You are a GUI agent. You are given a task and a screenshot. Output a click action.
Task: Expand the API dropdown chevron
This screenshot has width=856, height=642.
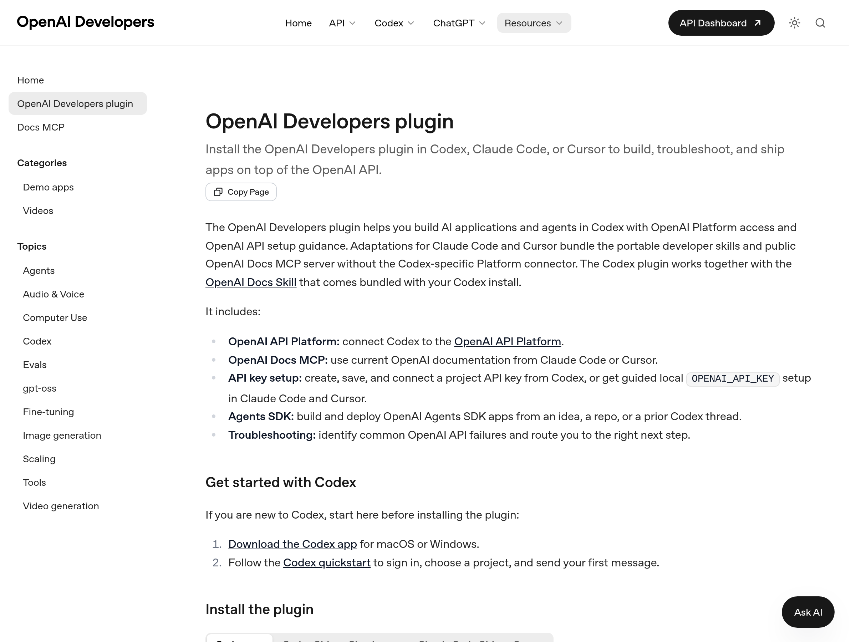pyautogui.click(x=352, y=23)
